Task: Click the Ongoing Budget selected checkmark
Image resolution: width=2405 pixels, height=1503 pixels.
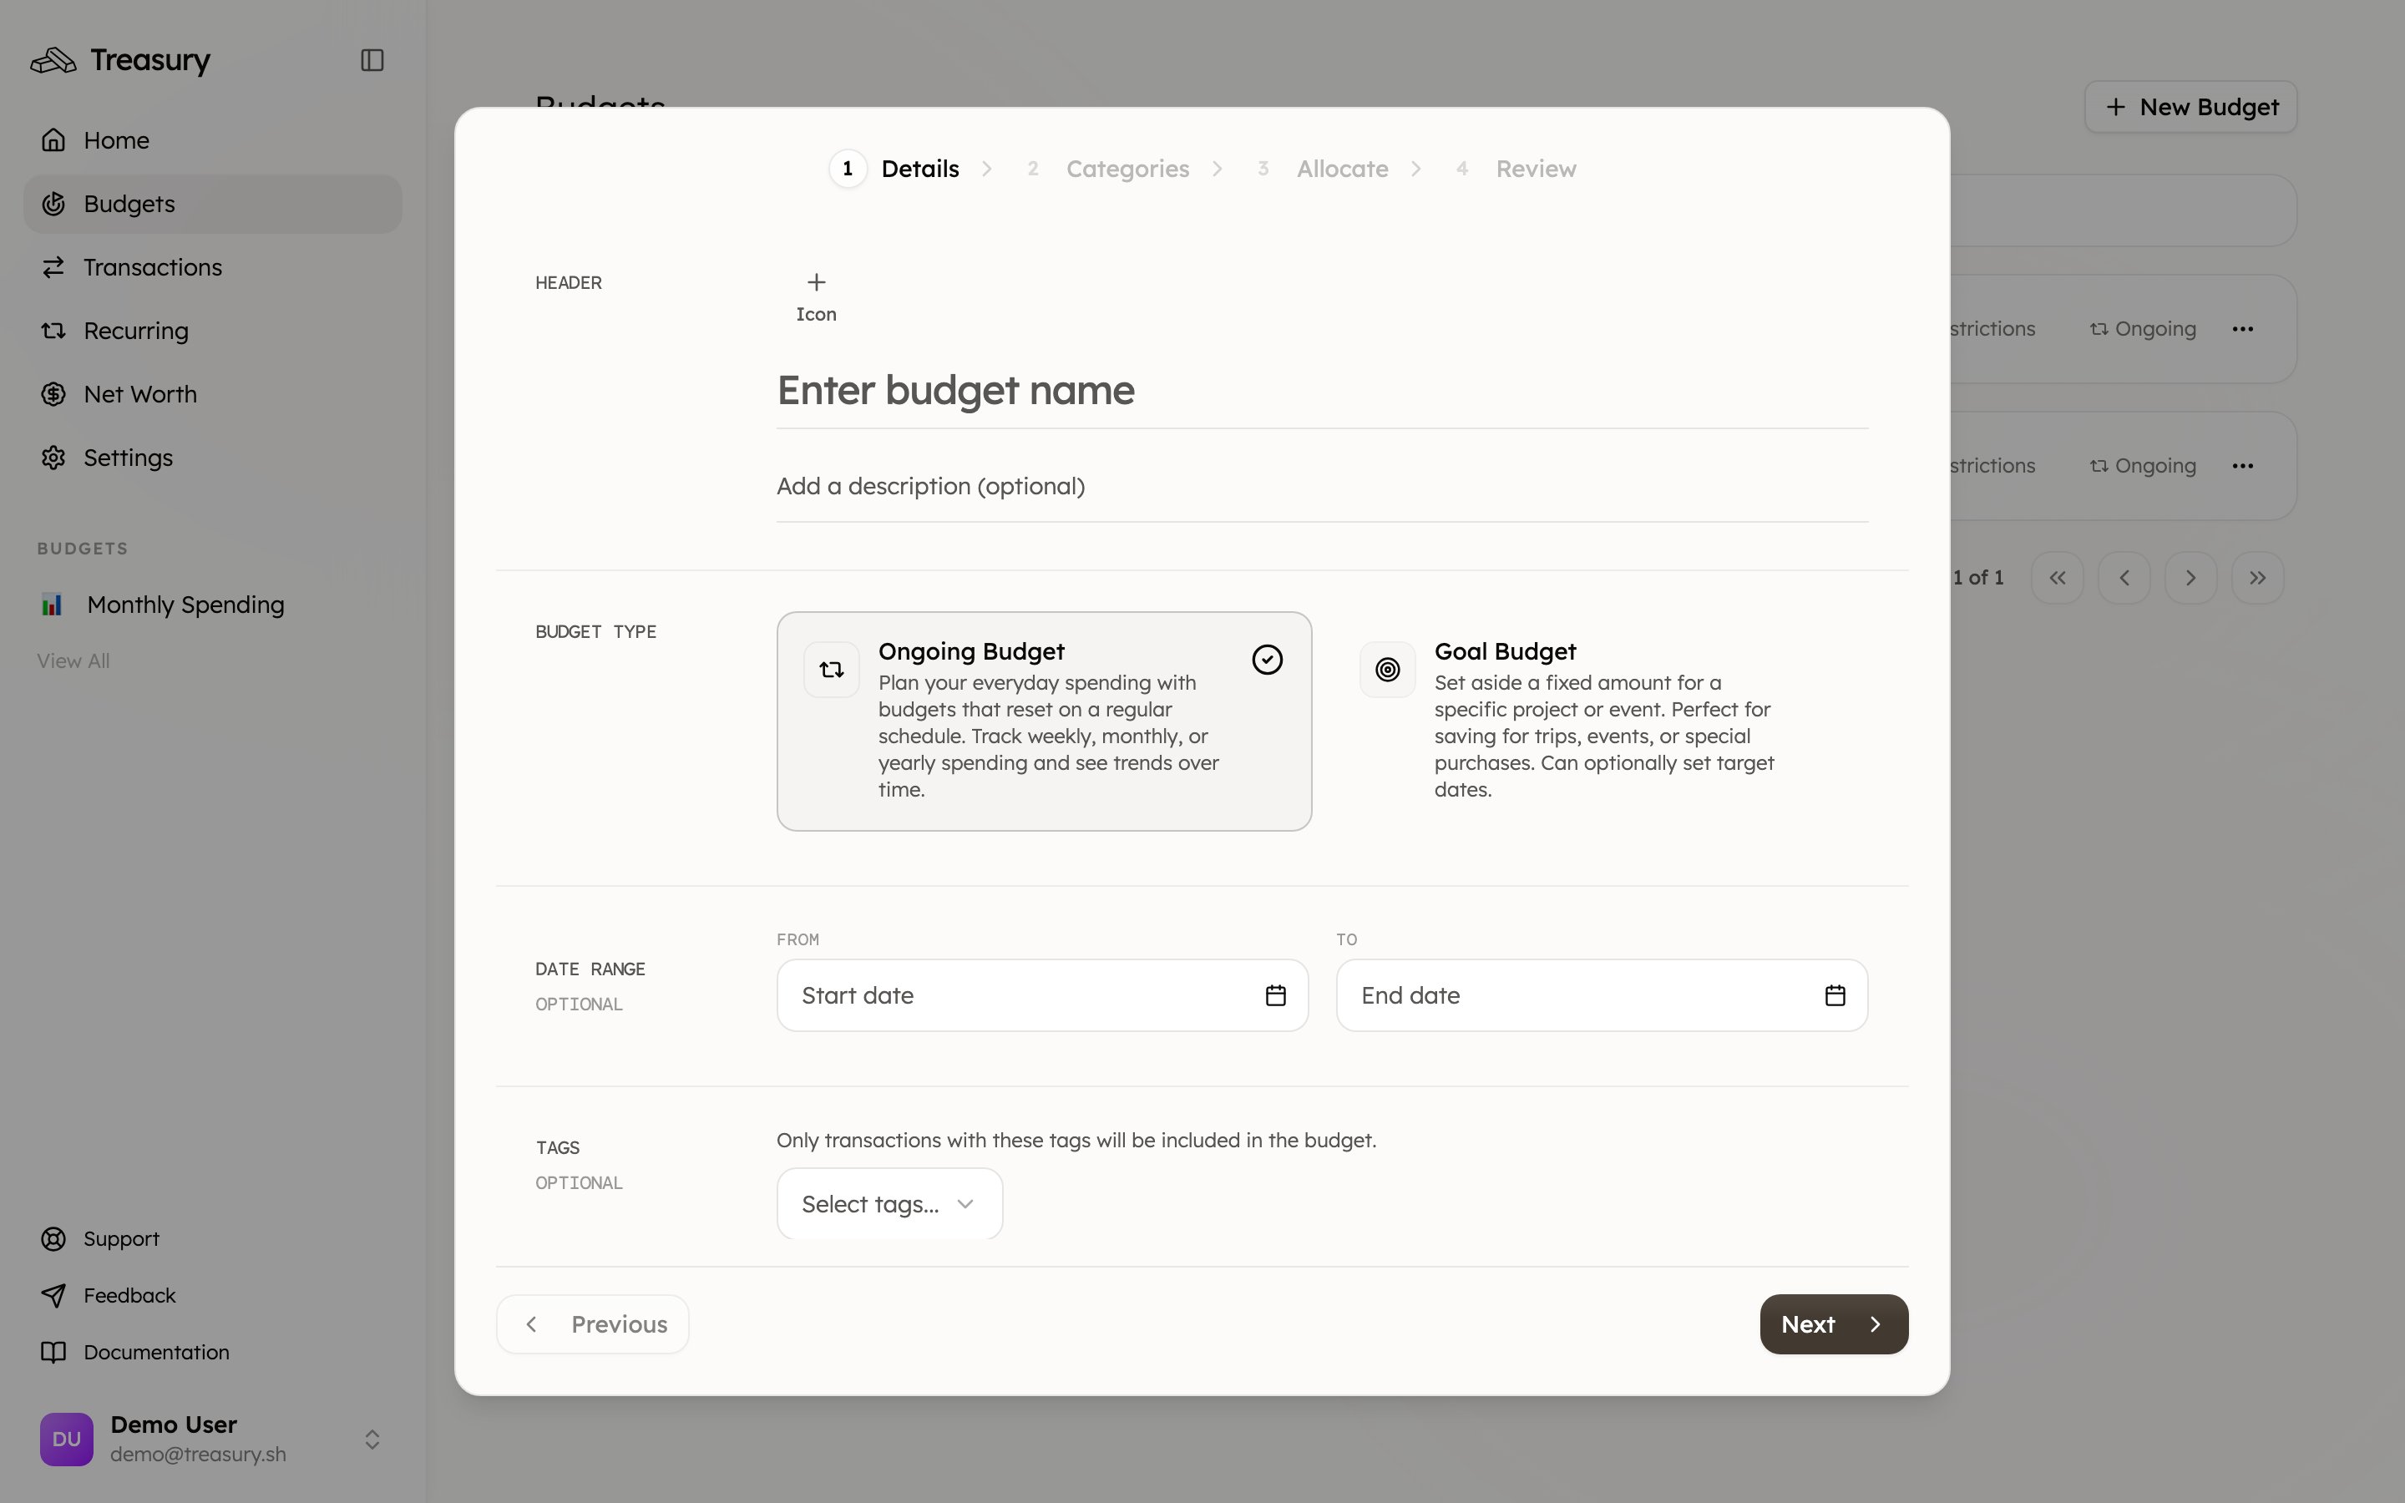Action: (1267, 660)
